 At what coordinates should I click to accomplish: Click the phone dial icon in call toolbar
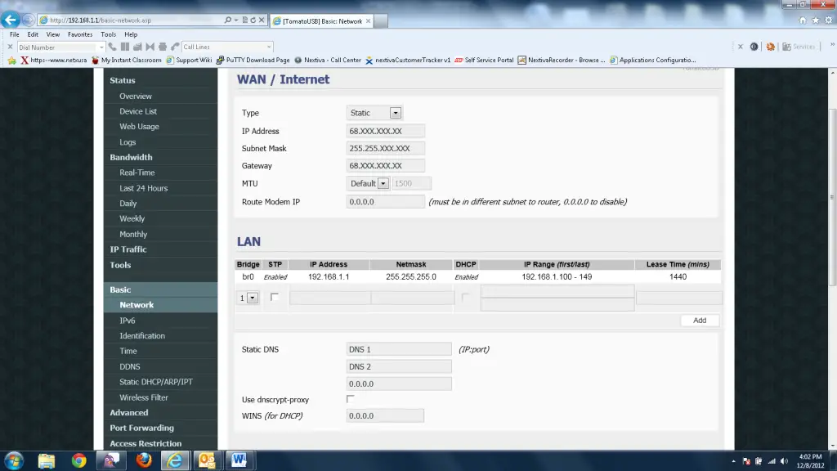tap(112, 47)
